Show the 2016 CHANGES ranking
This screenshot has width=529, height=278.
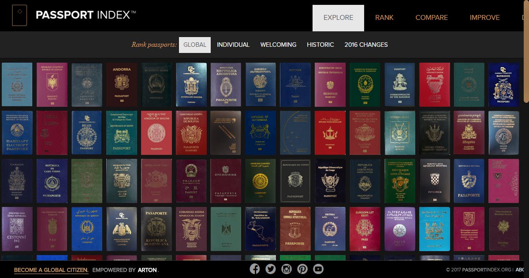pyautogui.click(x=366, y=45)
